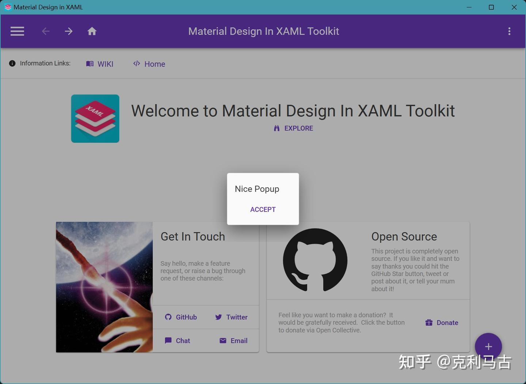The height and width of the screenshot is (384, 526).
Task: Click the chat bubble icon next to Chat
Action: 168,341
